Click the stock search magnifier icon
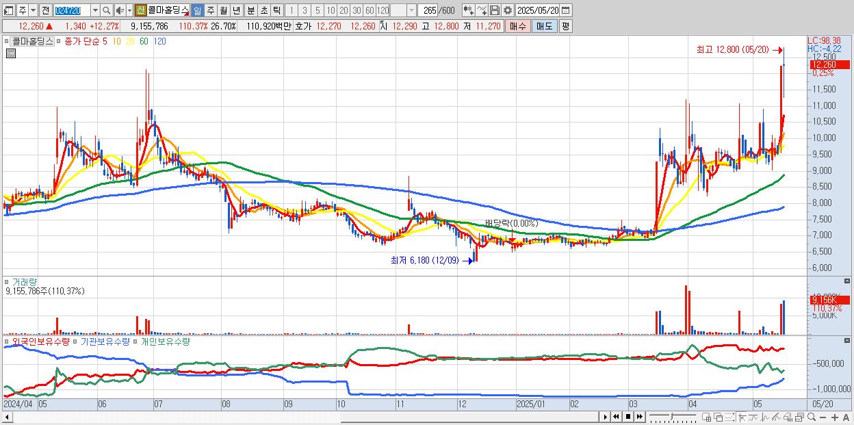854x425 pixels. [106, 10]
